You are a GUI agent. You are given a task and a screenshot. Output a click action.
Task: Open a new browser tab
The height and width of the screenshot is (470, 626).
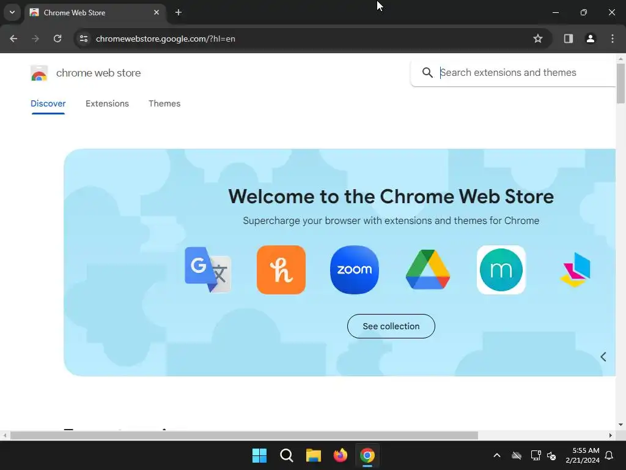(x=179, y=12)
